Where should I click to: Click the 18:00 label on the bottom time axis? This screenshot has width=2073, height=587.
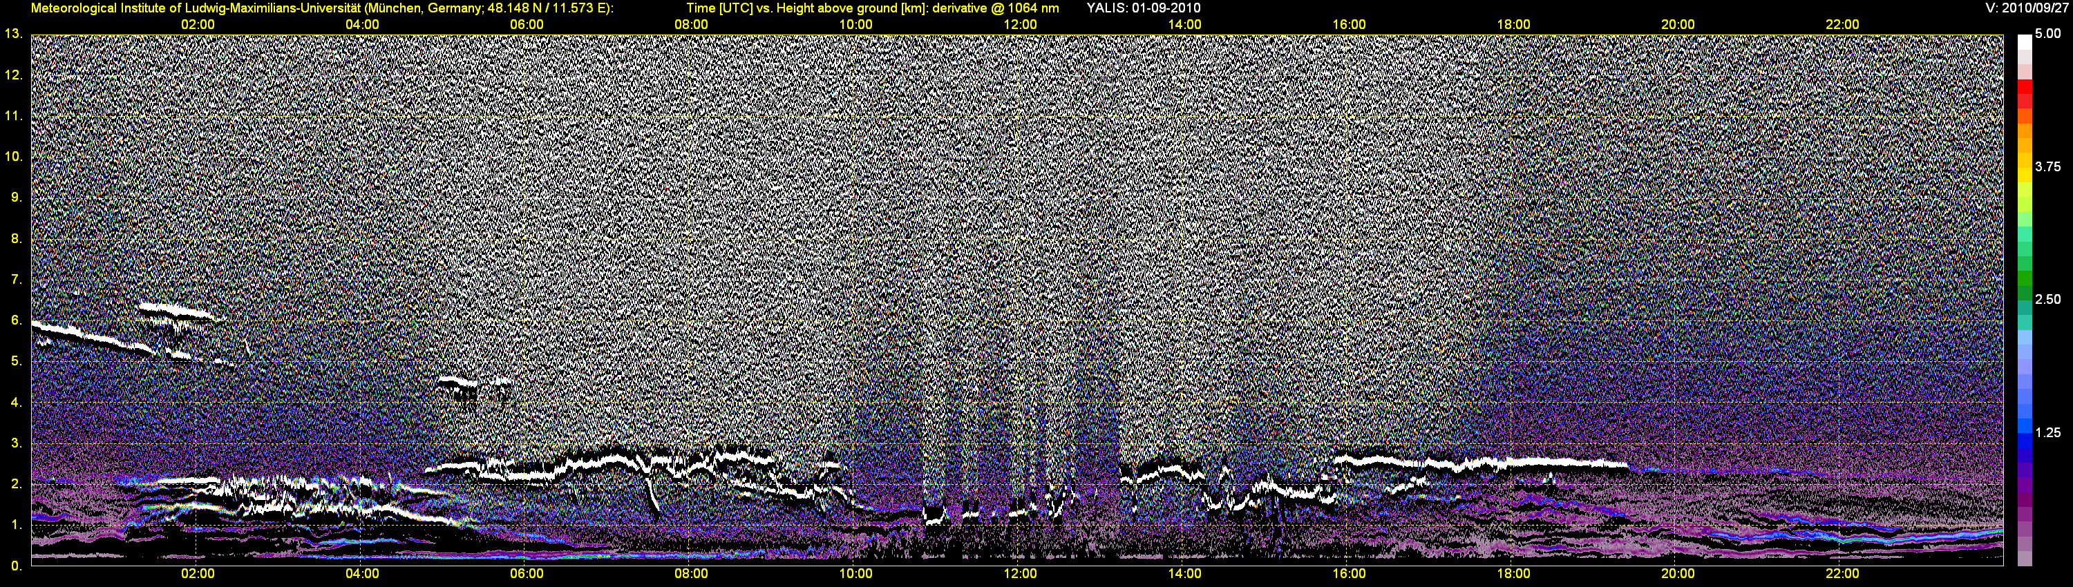[x=1514, y=573]
